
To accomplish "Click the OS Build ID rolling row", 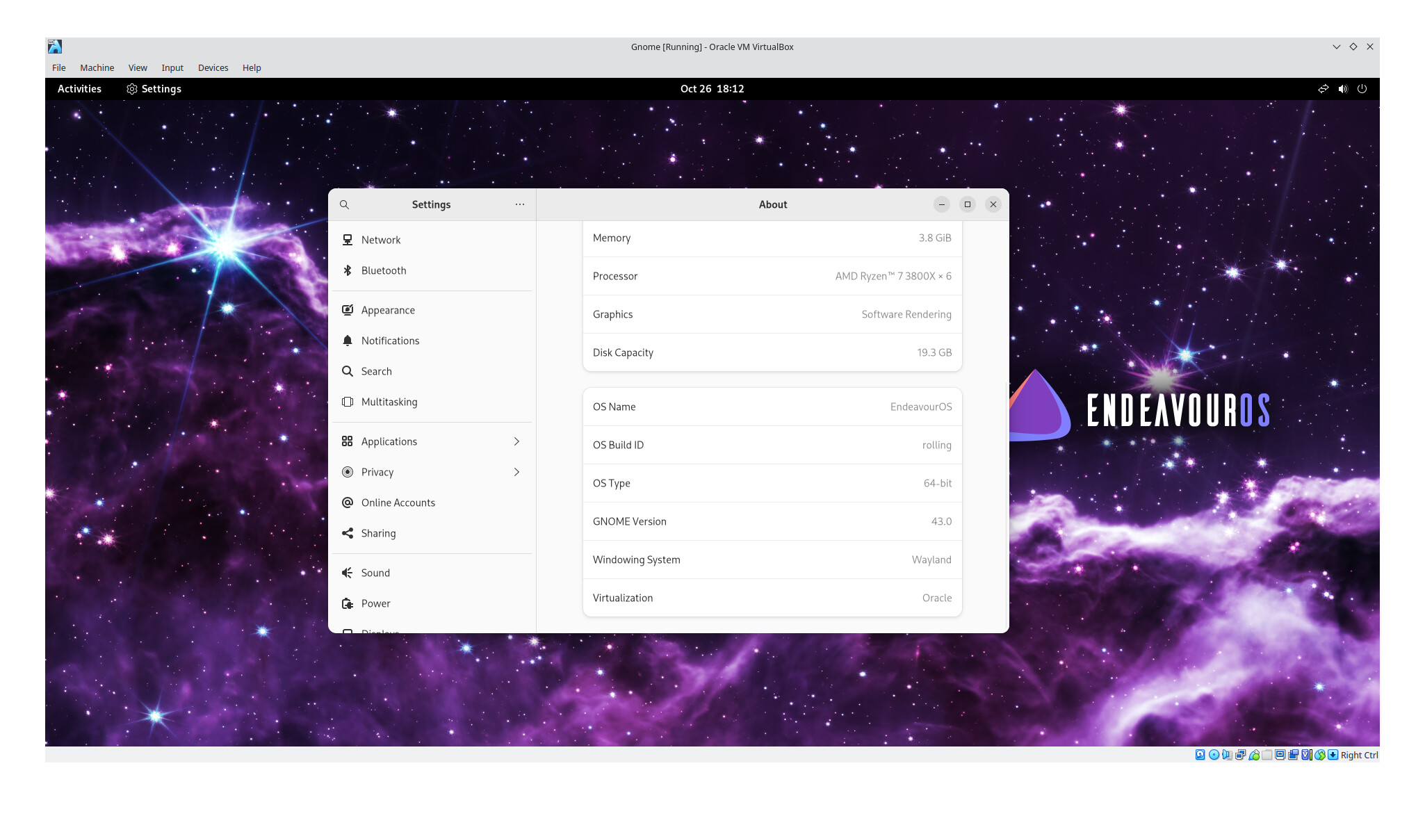I will coord(772,445).
